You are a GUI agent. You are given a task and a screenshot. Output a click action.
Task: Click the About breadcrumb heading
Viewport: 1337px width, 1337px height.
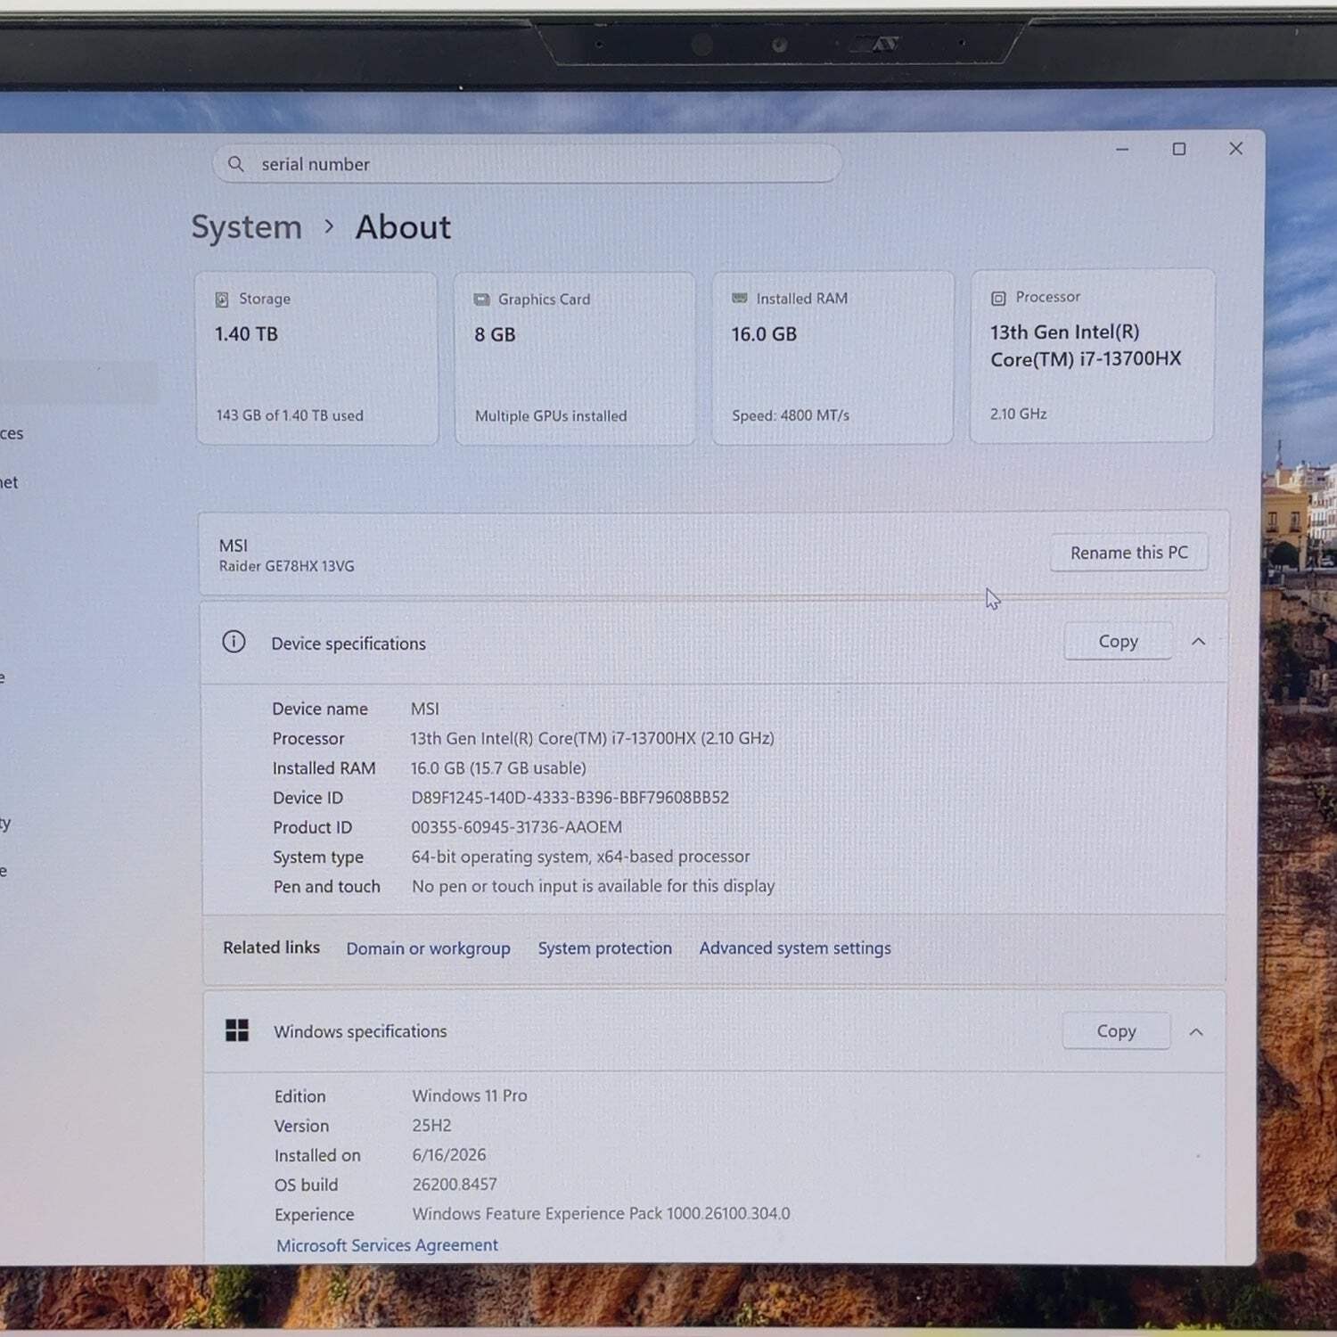click(403, 227)
